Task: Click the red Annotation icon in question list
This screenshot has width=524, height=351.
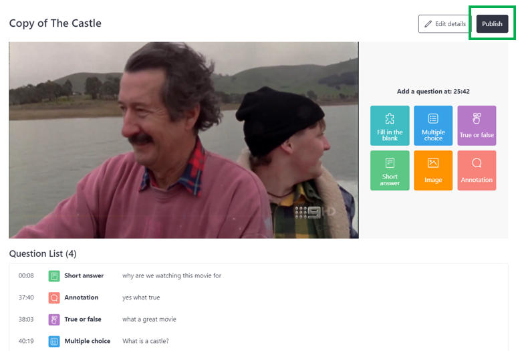Action: (x=54, y=298)
